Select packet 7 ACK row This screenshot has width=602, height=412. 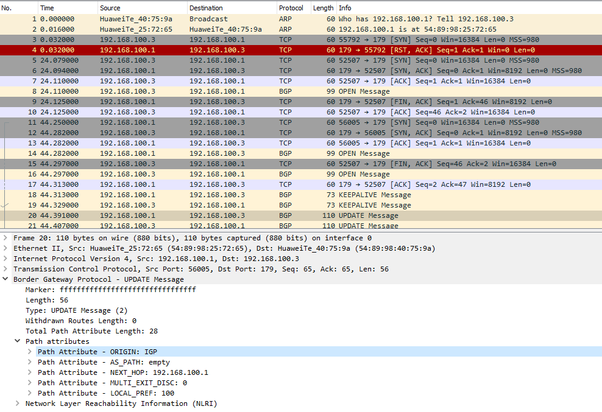pyautogui.click(x=301, y=81)
